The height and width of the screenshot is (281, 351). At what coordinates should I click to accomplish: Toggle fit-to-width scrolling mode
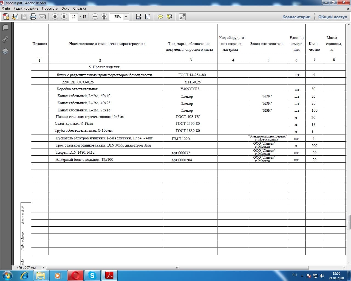click(138, 17)
